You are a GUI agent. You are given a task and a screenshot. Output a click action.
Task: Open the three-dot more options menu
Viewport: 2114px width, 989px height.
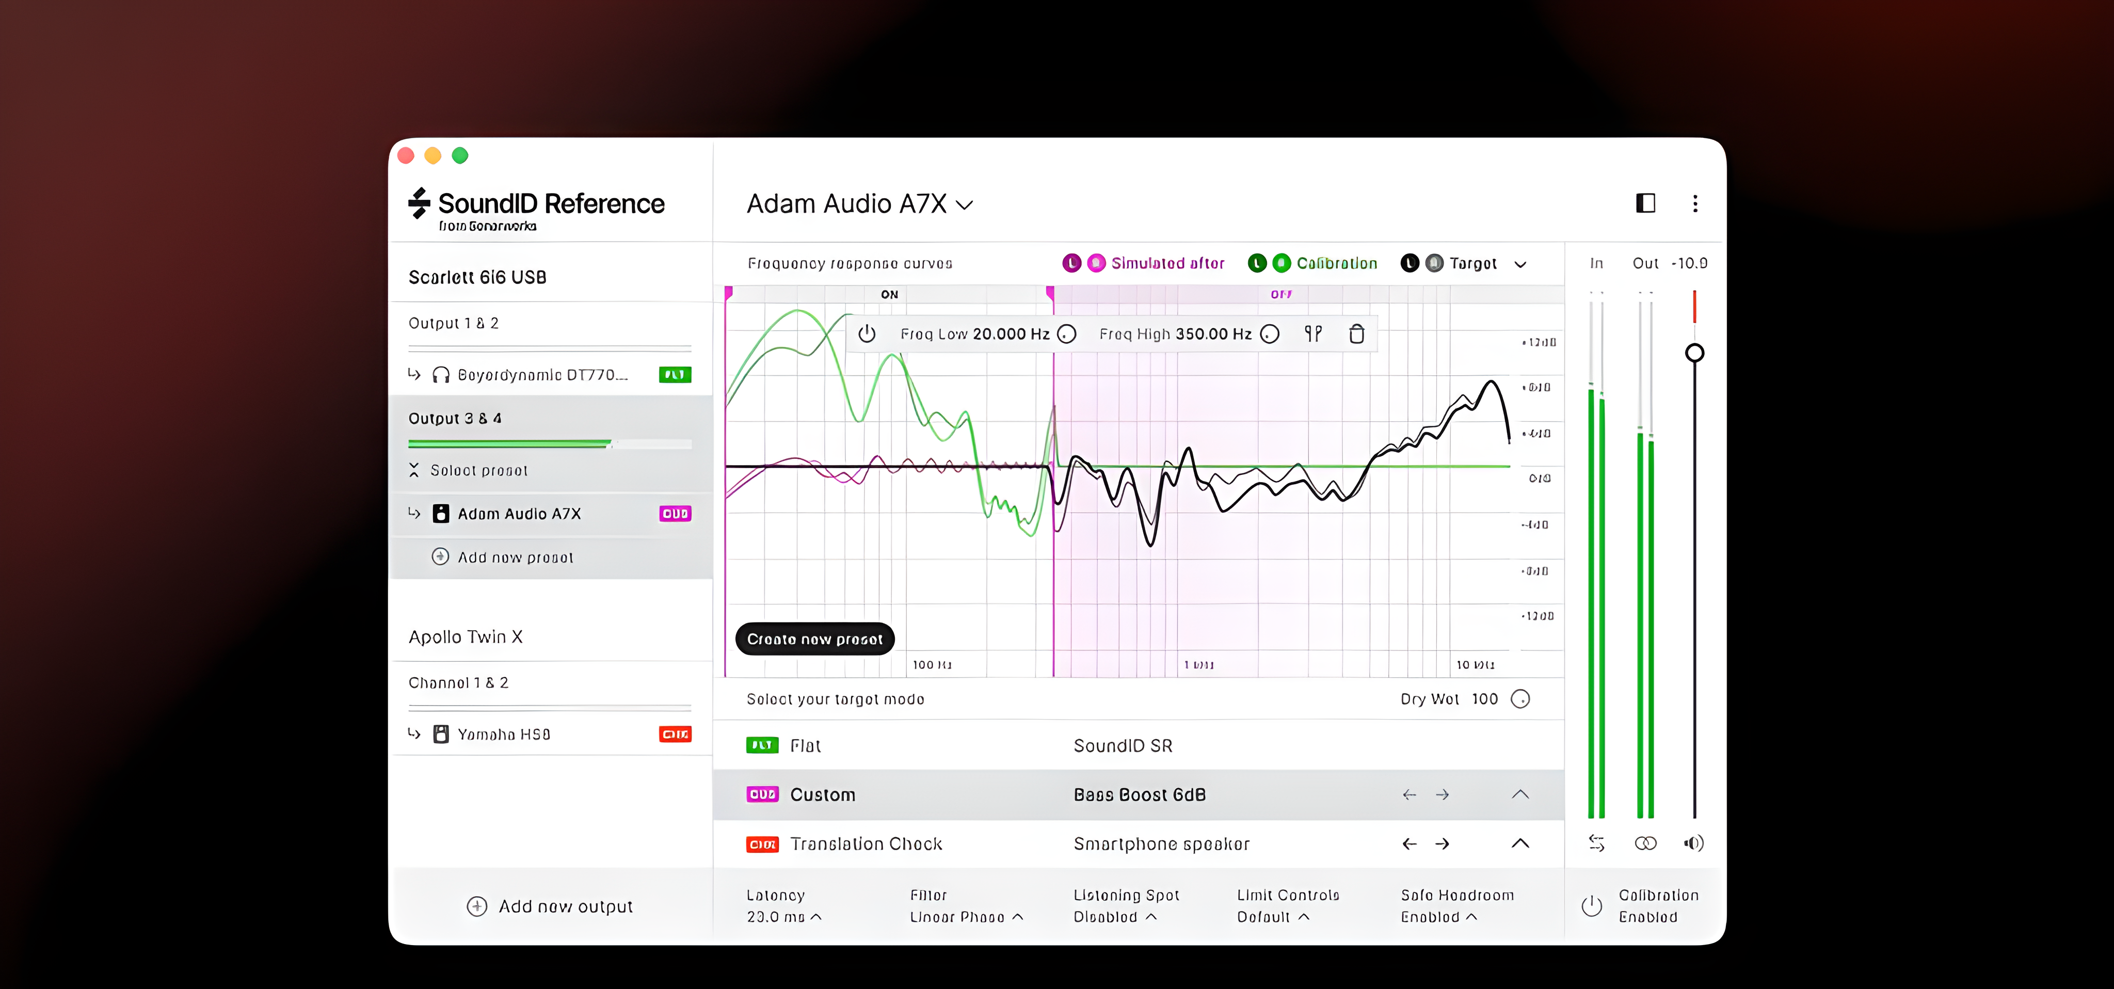1695,203
